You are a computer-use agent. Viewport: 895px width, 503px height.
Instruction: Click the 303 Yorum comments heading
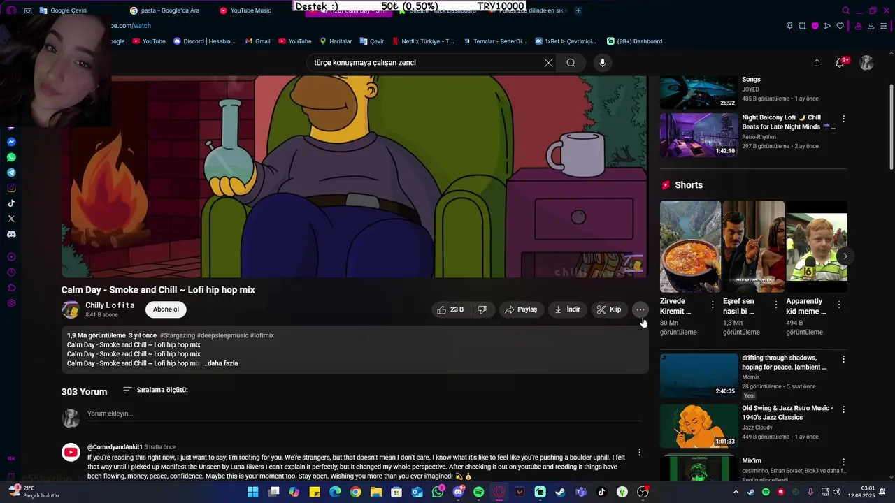(84, 392)
